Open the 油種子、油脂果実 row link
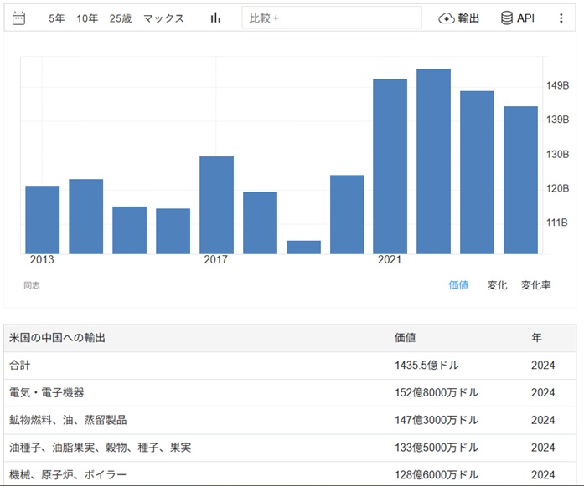584x486 pixels. [100, 448]
